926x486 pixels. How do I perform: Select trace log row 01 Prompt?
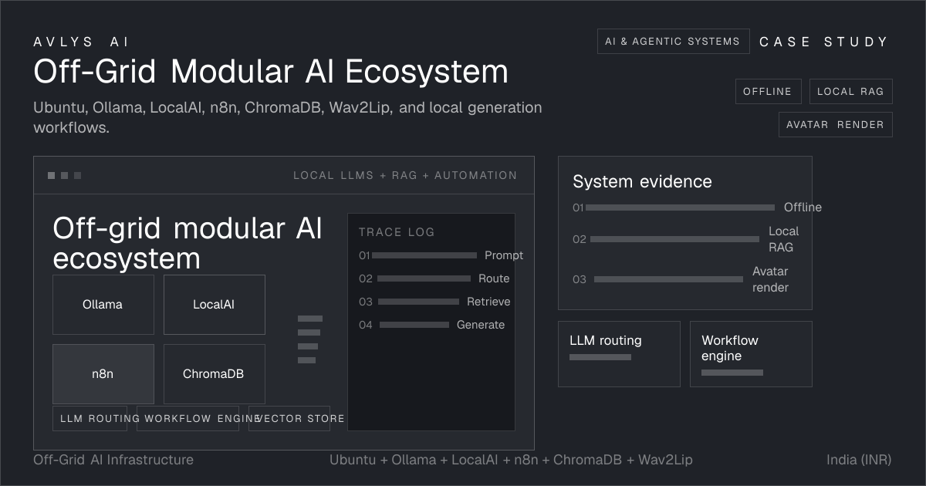click(x=441, y=255)
